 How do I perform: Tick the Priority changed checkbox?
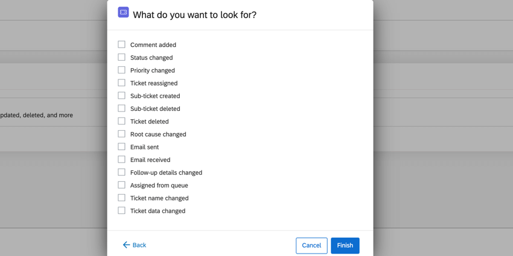(x=122, y=70)
